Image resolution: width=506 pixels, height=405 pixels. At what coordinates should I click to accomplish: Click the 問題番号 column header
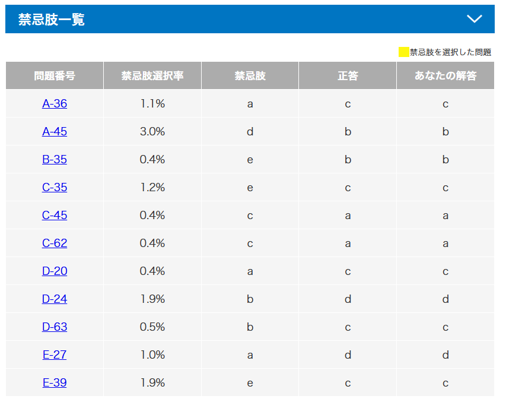click(55, 76)
